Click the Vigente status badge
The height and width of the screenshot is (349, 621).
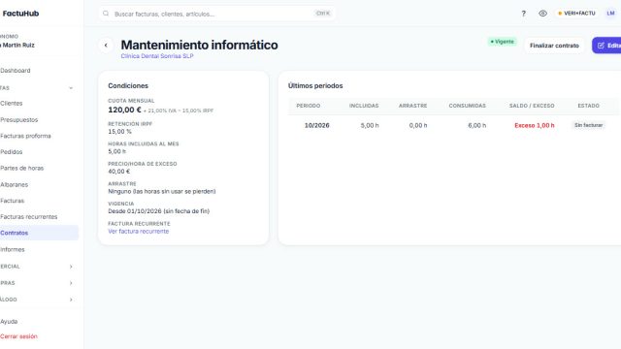(x=502, y=42)
